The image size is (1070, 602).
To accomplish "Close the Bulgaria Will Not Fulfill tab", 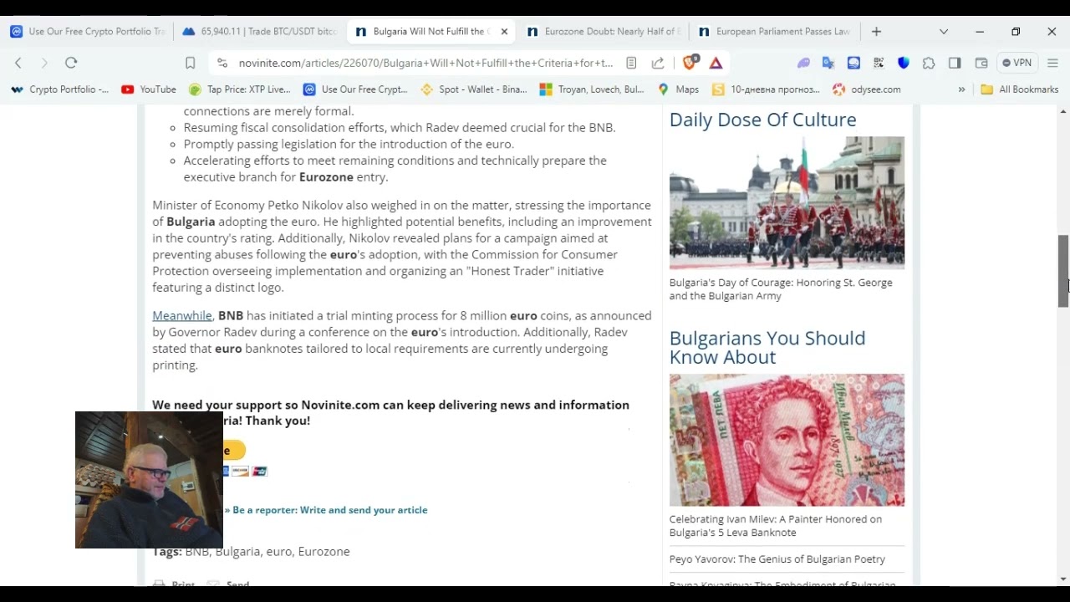I will click(504, 32).
